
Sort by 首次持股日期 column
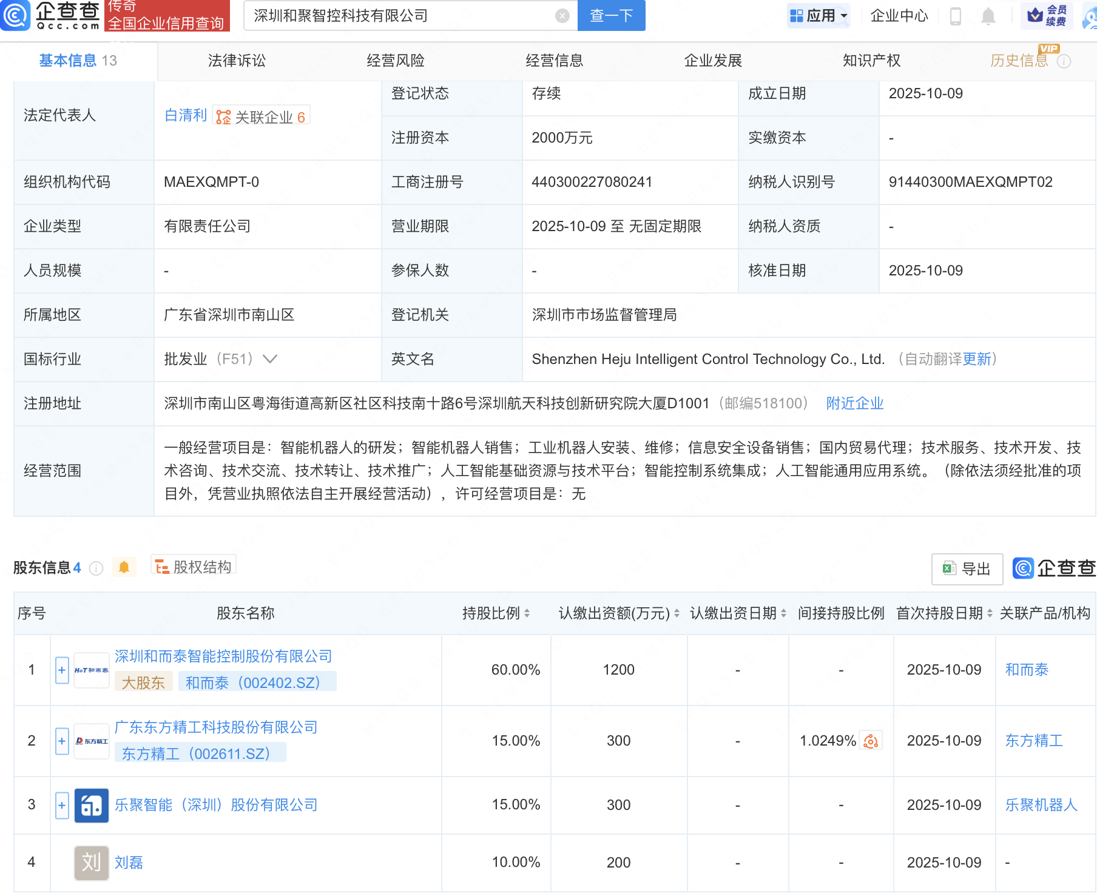pyautogui.click(x=990, y=613)
